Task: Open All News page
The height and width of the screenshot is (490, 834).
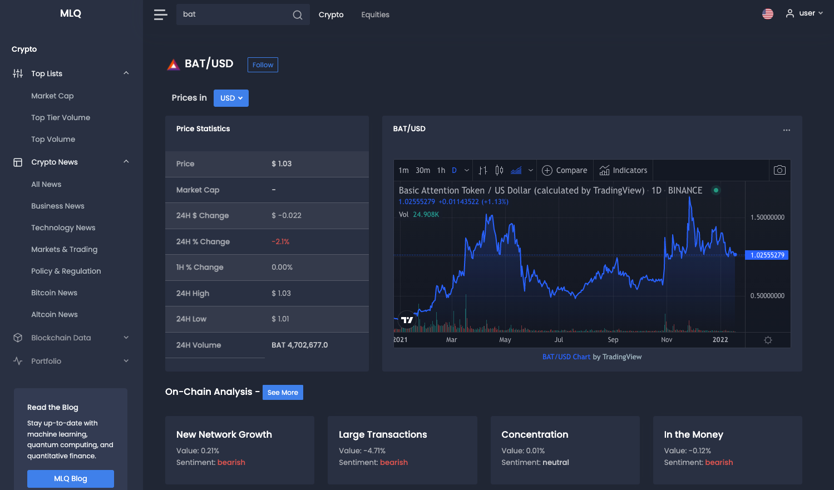Action: (x=46, y=184)
